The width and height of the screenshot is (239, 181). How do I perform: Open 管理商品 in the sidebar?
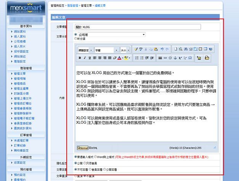click(20, 84)
